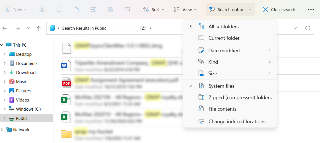Click the Delete trash can icon

[x=128, y=9]
